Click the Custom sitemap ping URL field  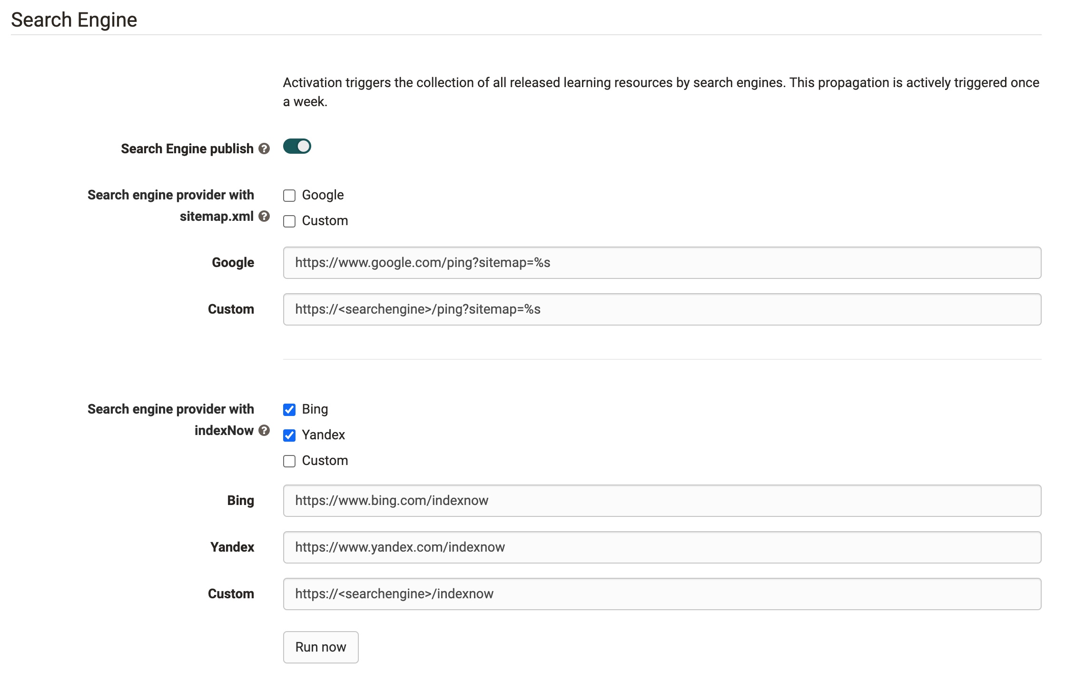pos(661,309)
